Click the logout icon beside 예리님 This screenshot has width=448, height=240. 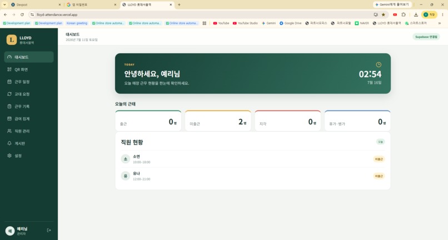tap(49, 231)
